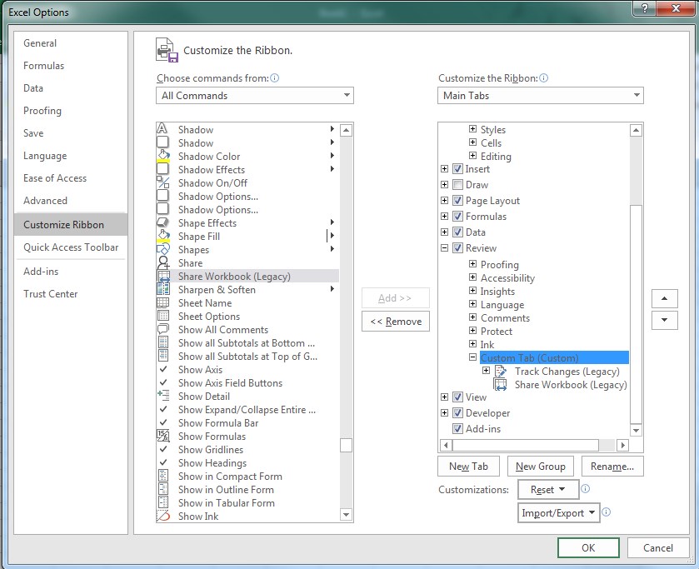This screenshot has height=569, width=699.
Task: Click the Shape Fill paint bucket icon
Action: [163, 236]
